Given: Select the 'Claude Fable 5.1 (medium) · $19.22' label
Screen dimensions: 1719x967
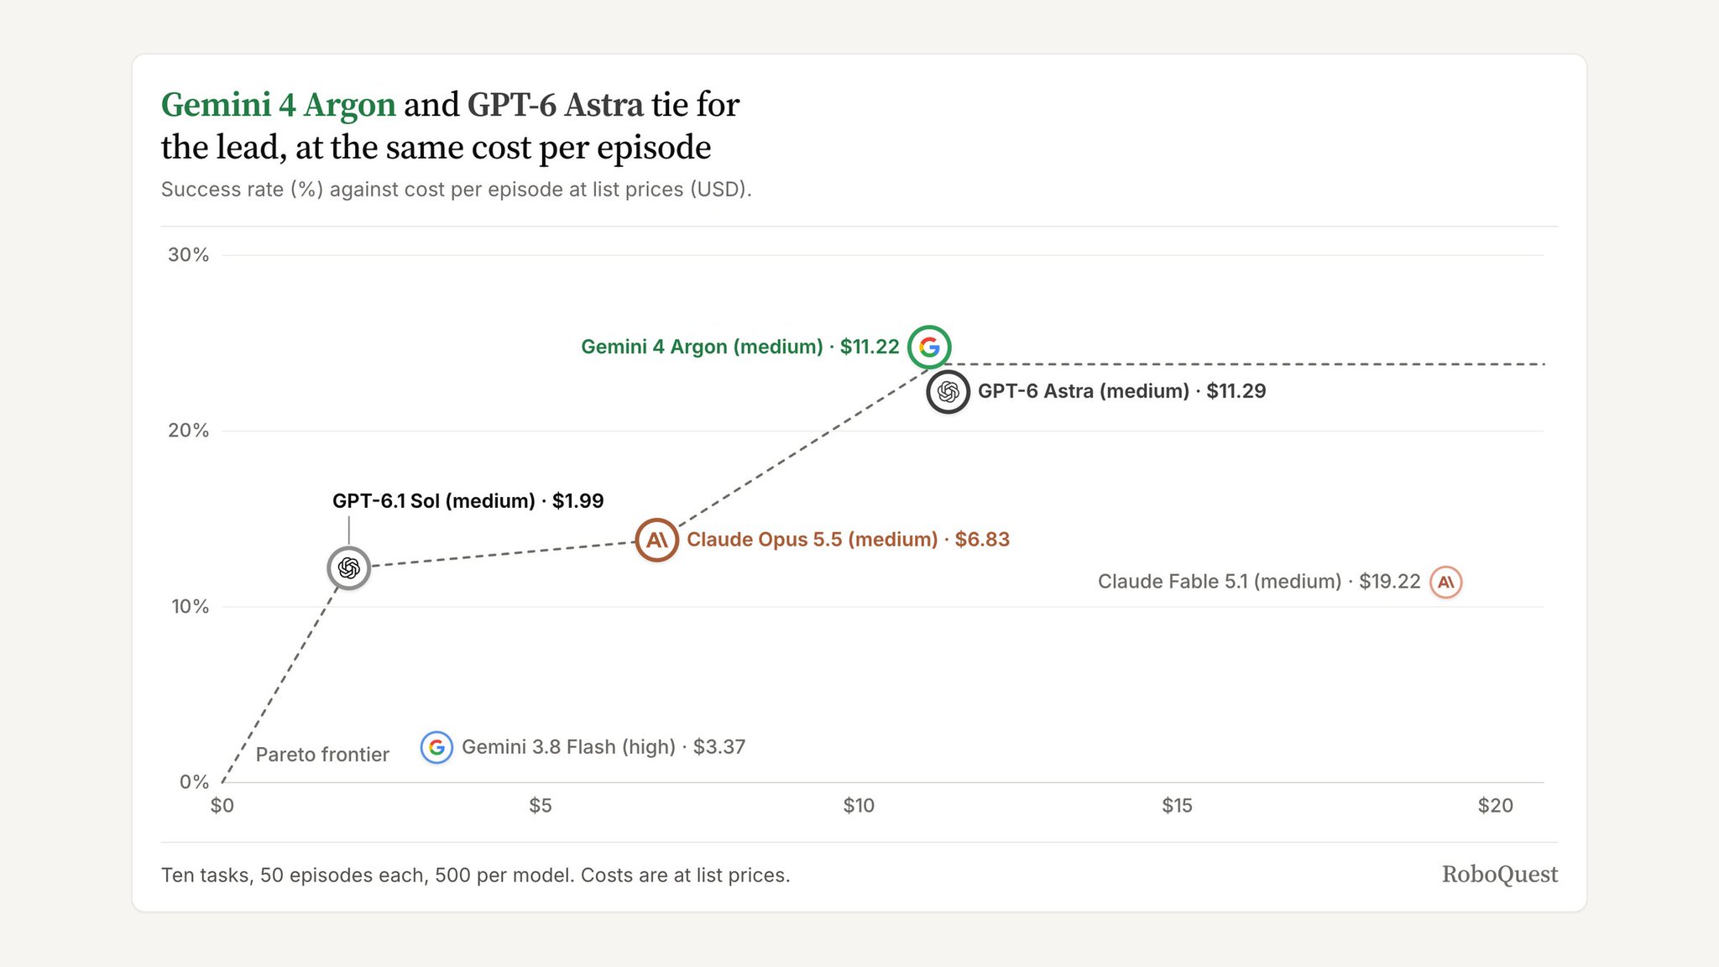Looking at the screenshot, I should 1259,582.
